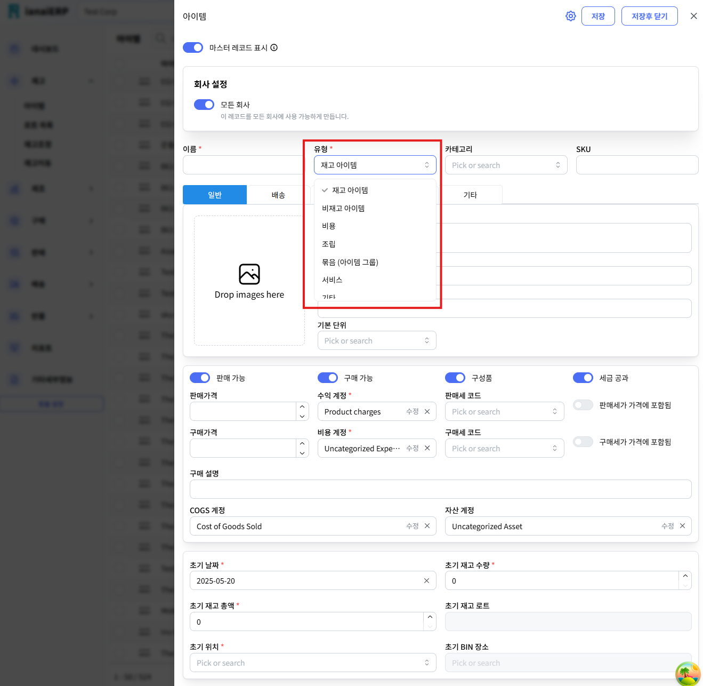Open the 기본 단위 dropdown
The width and height of the screenshot is (703, 686).
click(377, 340)
